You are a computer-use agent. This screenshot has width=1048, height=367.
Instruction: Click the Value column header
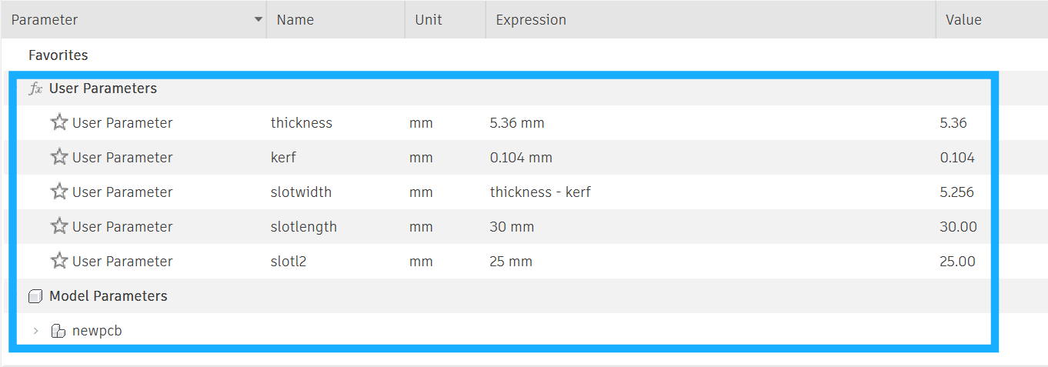[963, 20]
